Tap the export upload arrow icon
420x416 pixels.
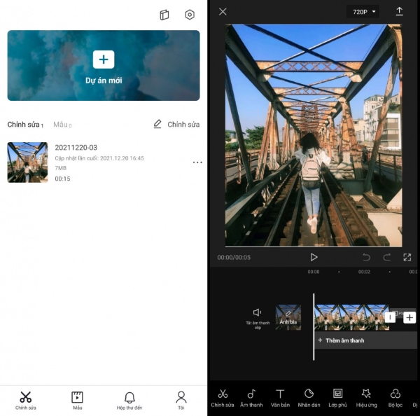[x=400, y=12]
